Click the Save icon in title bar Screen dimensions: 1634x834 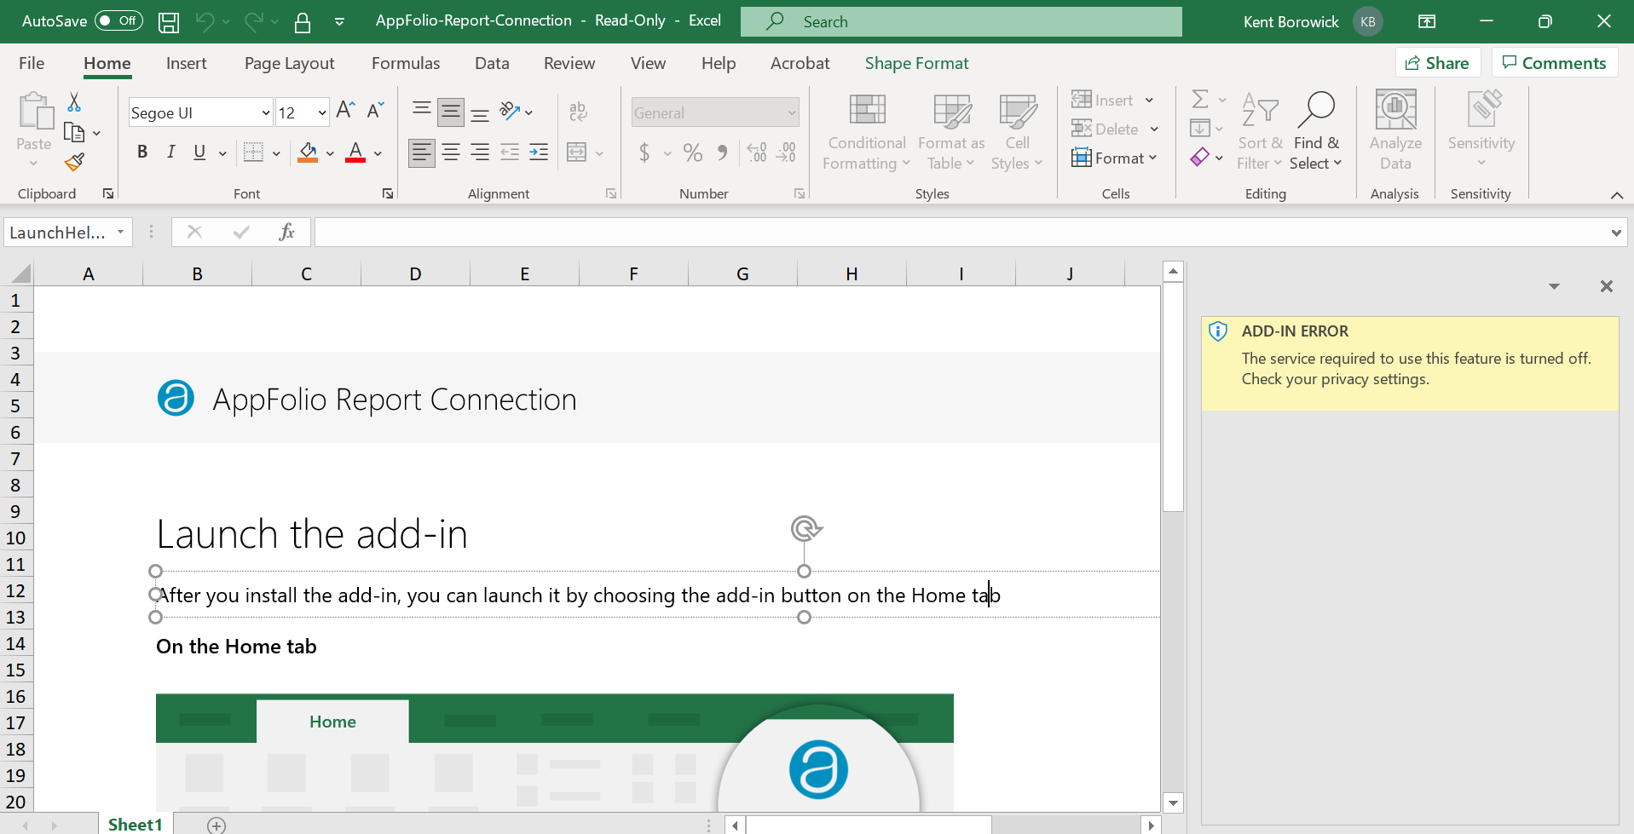169,22
